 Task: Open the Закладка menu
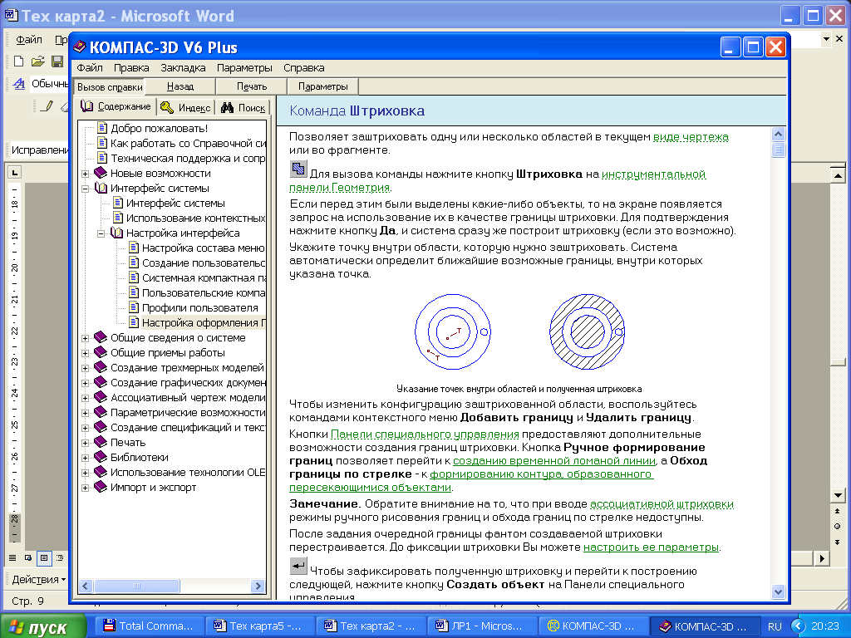[183, 68]
